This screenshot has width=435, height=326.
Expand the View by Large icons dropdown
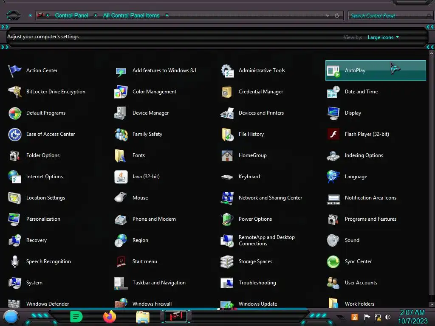384,37
